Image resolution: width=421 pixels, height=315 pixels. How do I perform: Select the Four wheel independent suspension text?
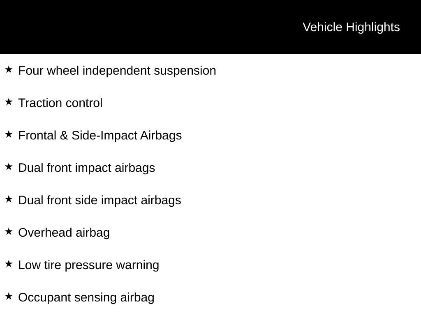click(x=117, y=71)
